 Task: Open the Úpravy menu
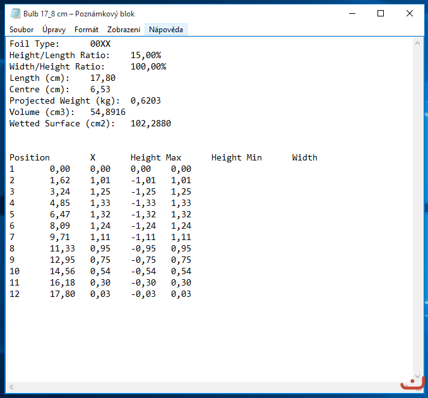pos(54,30)
